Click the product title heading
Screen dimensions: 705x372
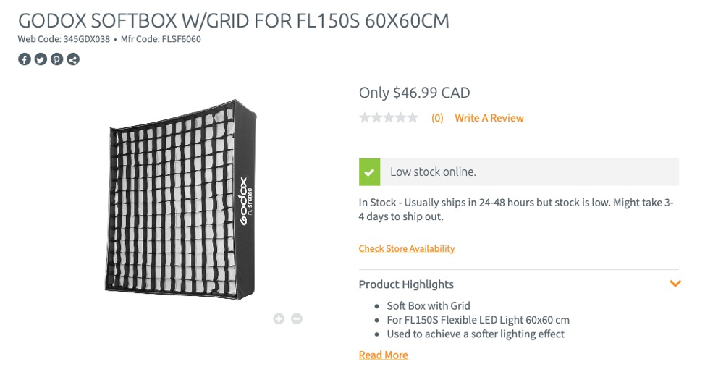[x=233, y=20]
